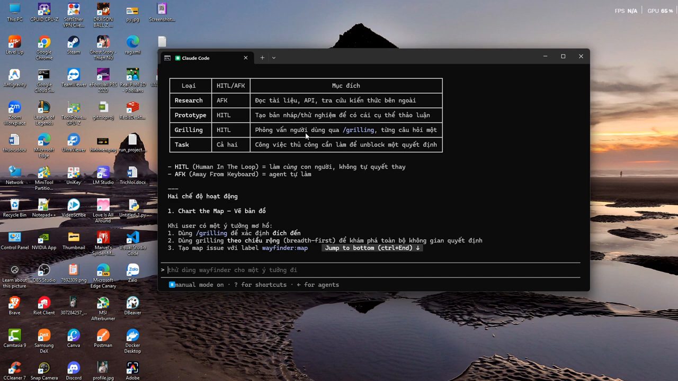Open Canva desktop shortcut
The width and height of the screenshot is (678, 381).
click(x=74, y=339)
